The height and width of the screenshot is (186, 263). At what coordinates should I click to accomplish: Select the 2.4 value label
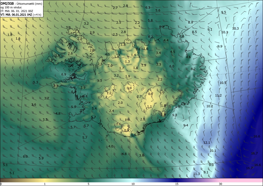click(112, 111)
